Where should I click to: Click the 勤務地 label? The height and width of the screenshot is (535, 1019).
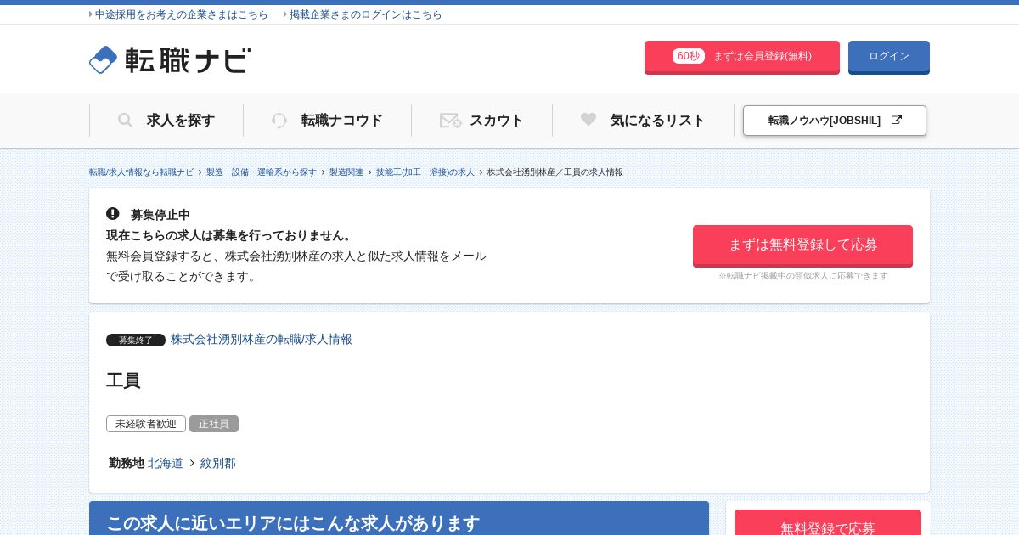point(127,463)
